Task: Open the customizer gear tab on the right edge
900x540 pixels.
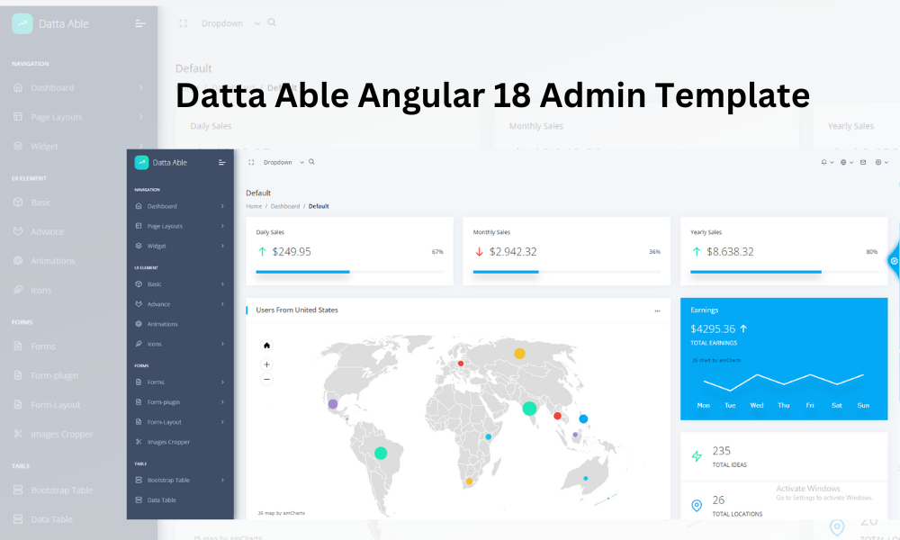Action: pyautogui.click(x=893, y=261)
